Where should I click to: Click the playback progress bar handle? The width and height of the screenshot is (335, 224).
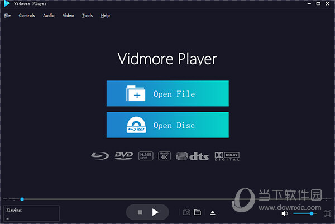pyautogui.click(x=22, y=199)
